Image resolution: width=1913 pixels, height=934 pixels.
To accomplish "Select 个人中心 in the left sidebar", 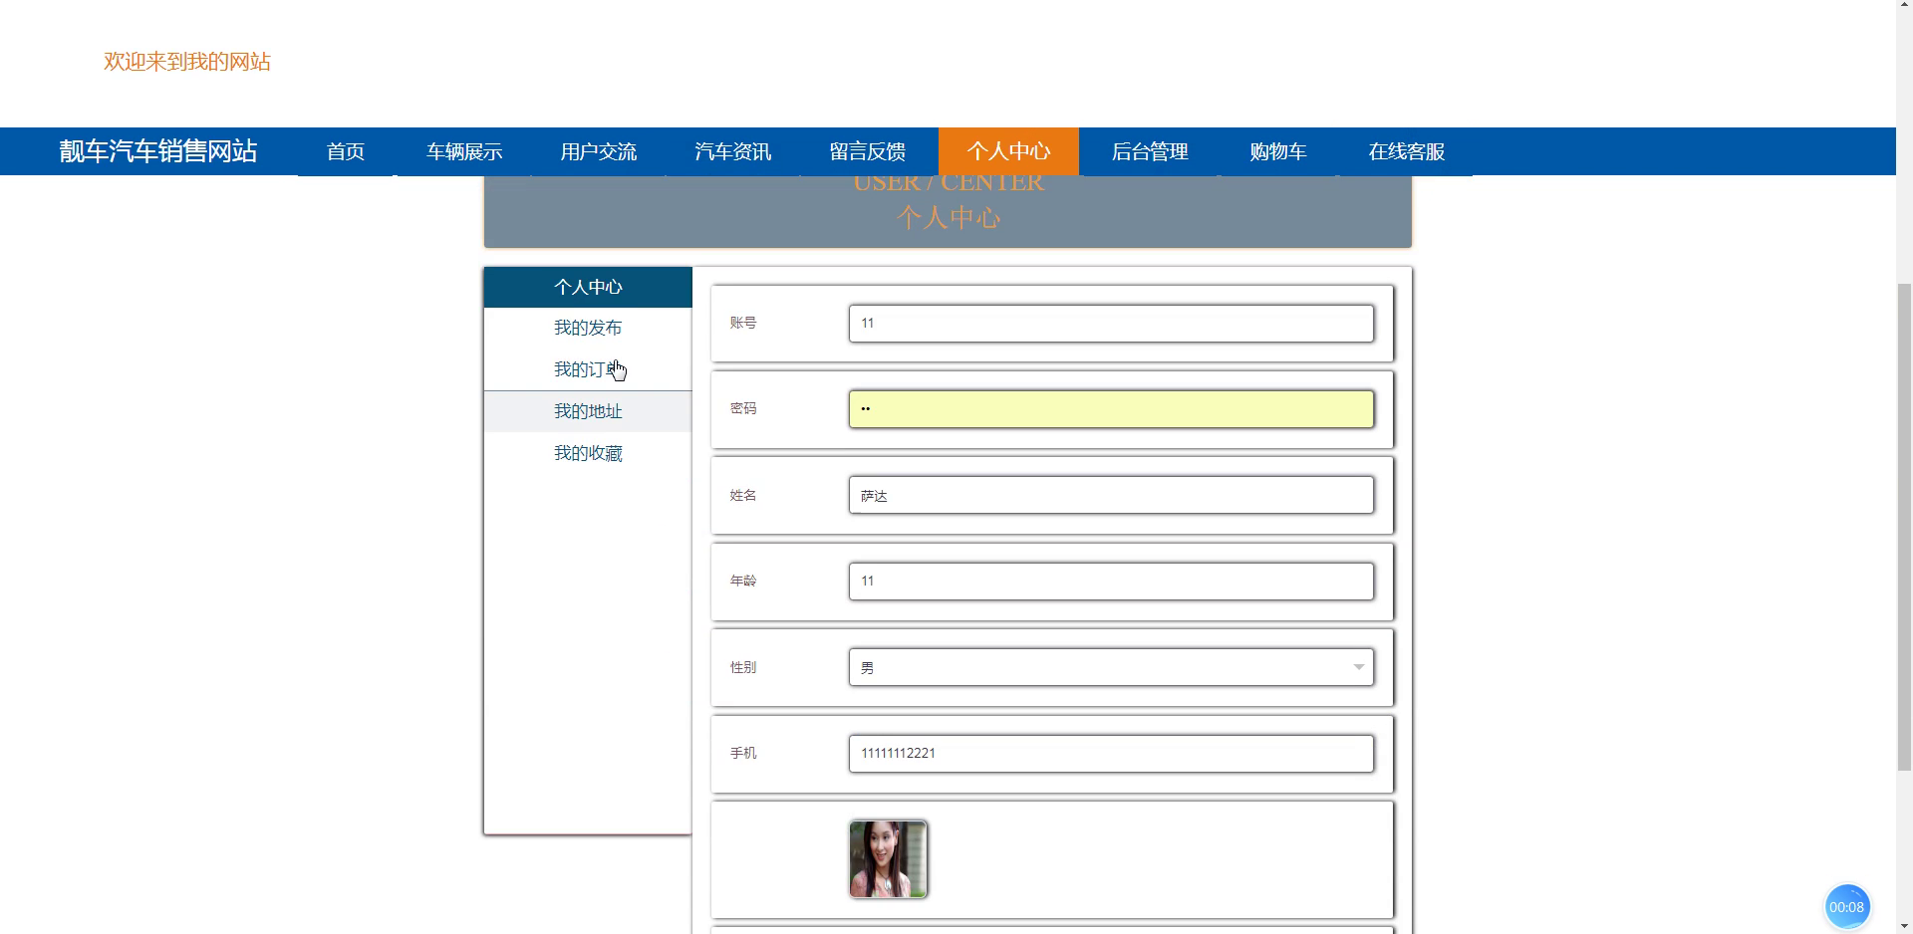I will point(588,287).
